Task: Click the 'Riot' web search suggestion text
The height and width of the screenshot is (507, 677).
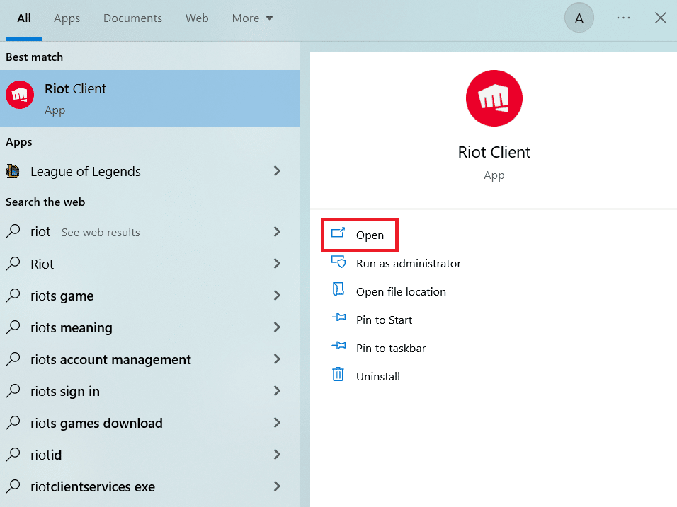Action: click(42, 264)
